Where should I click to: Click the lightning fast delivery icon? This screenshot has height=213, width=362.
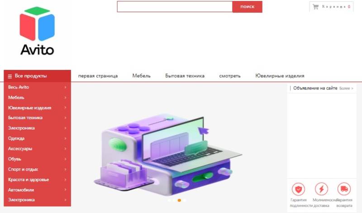(321, 189)
